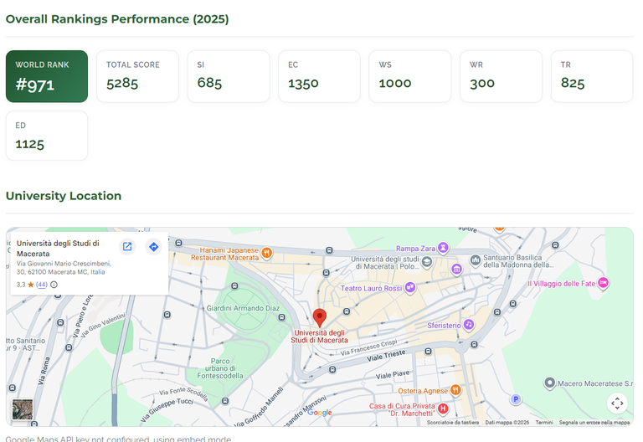
Task: Click the Google logo on map
Action: point(320,413)
